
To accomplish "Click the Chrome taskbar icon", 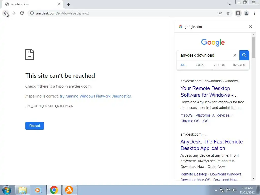I will pyautogui.click(x=54, y=190).
